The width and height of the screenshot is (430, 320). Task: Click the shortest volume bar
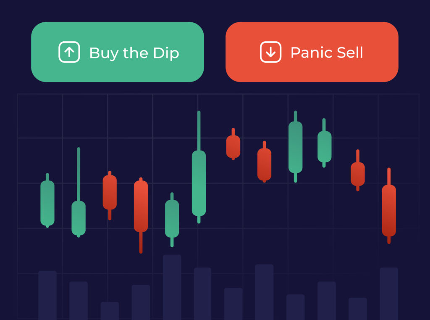pos(110,311)
